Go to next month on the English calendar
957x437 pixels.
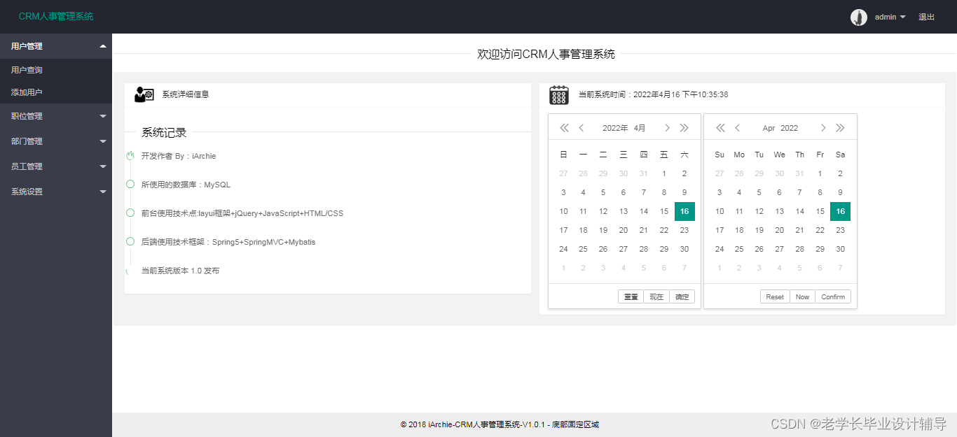(x=823, y=127)
